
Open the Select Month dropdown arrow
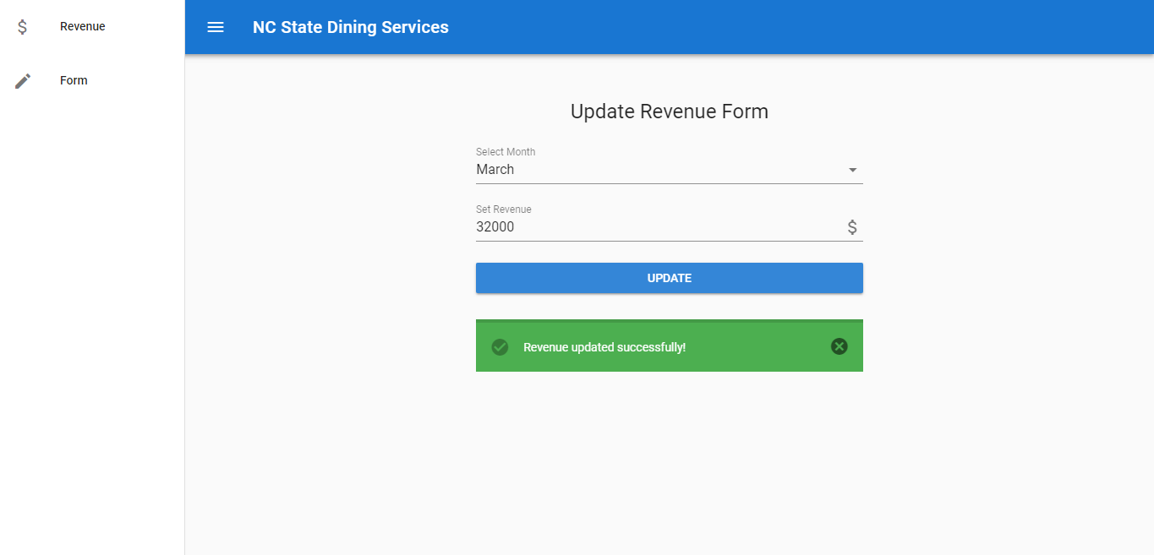[x=853, y=170]
